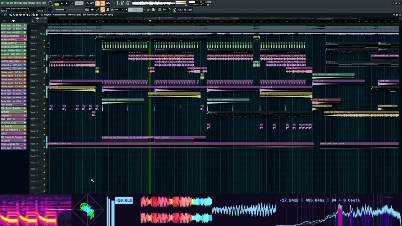Open the pattern selector dropdown

[x=135, y=10]
